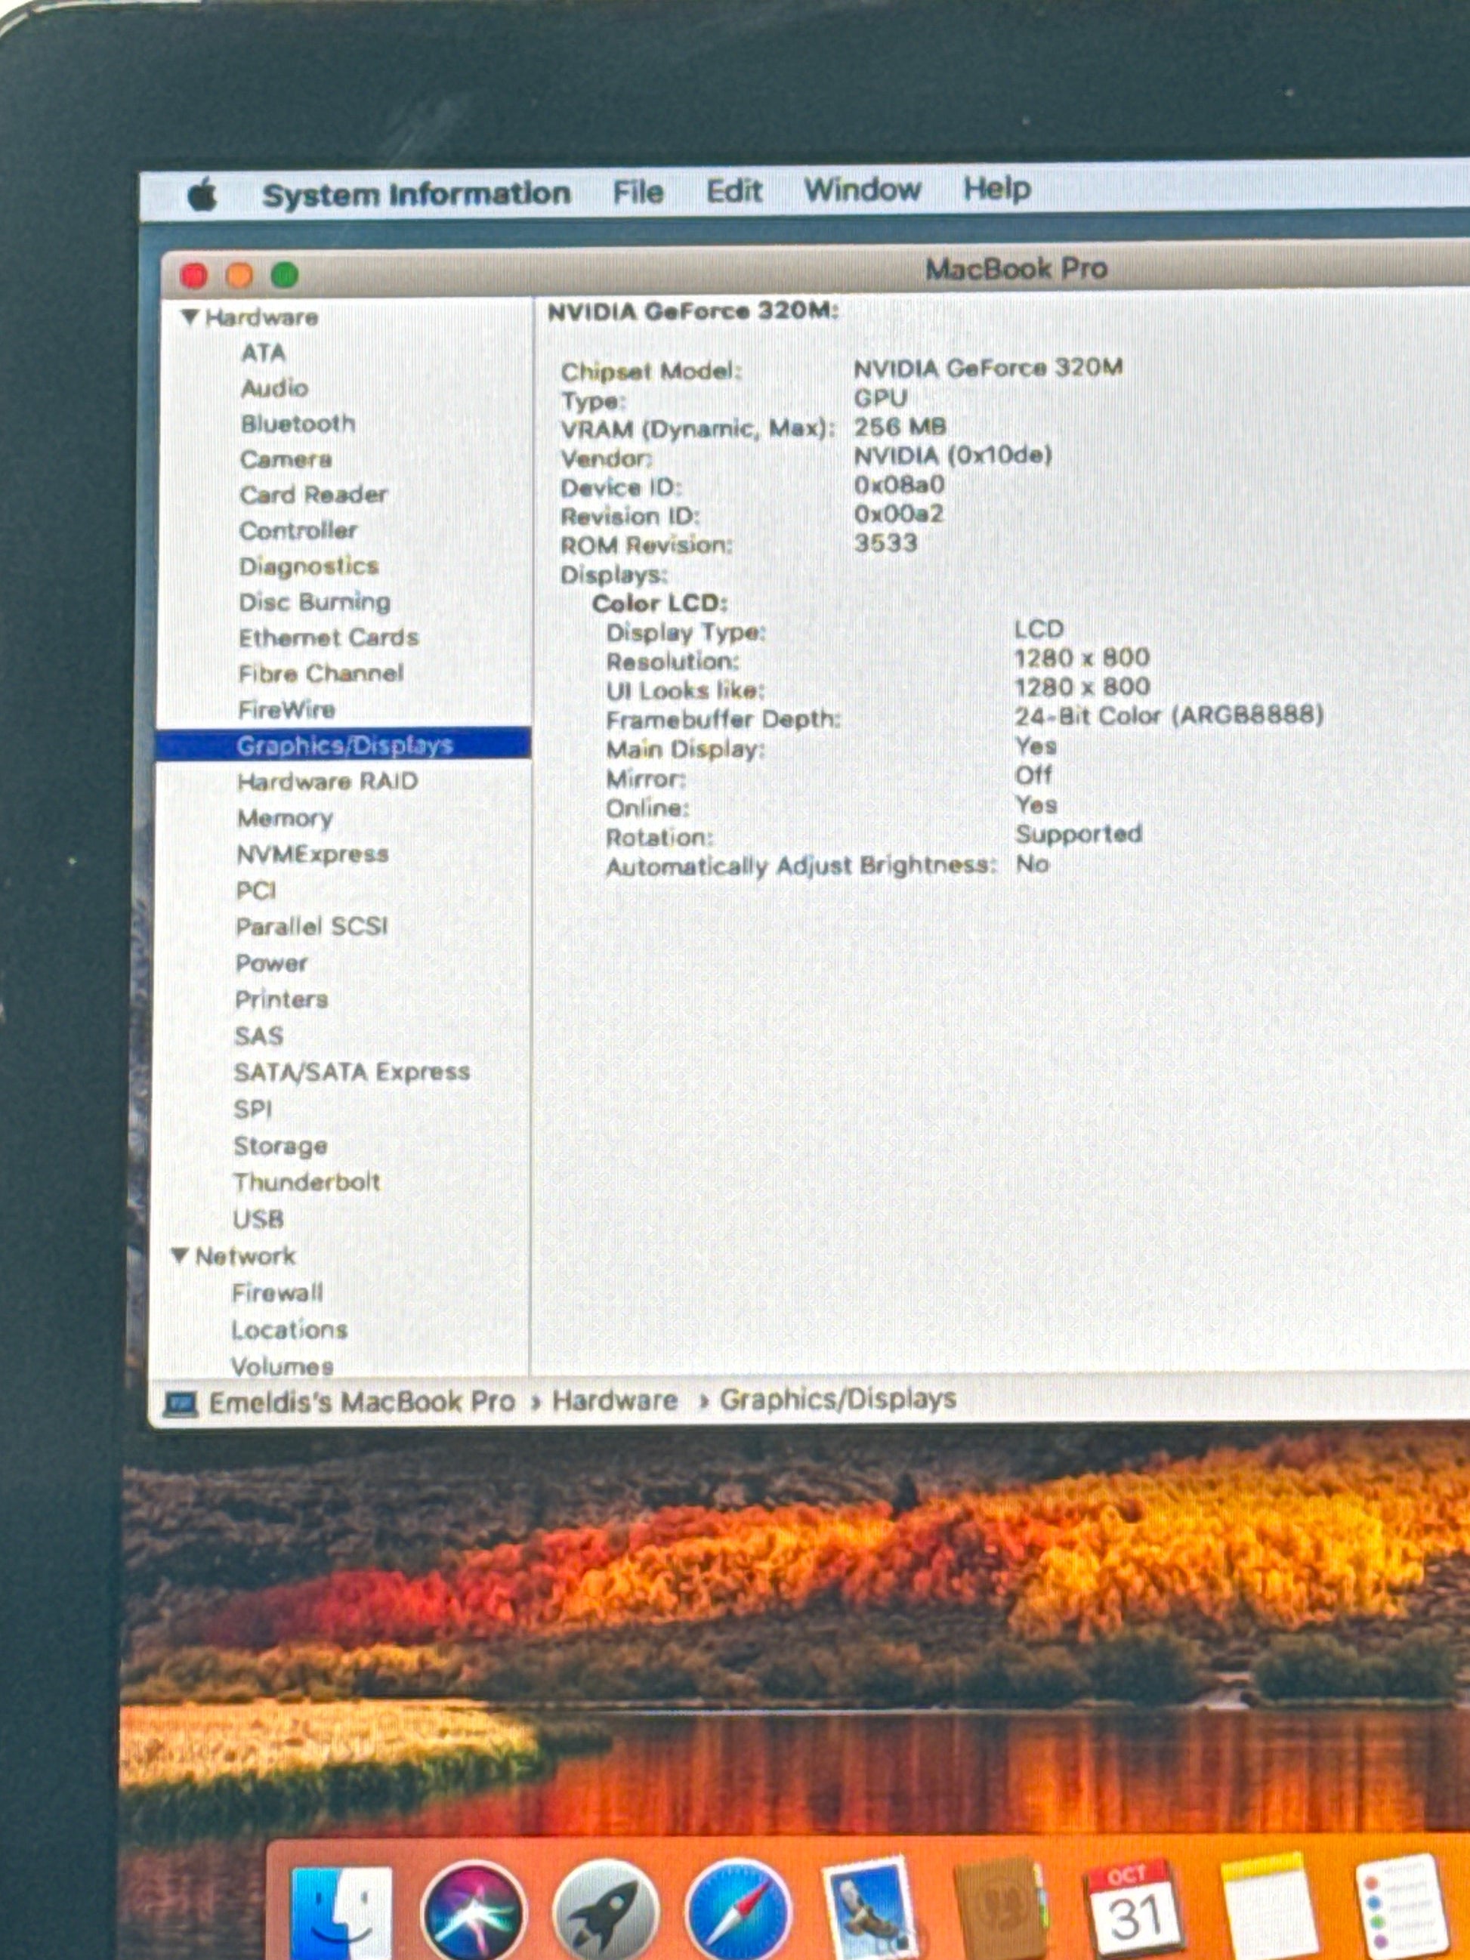Collapse the Hardware section triangle
This screenshot has width=1470, height=1960.
189,317
